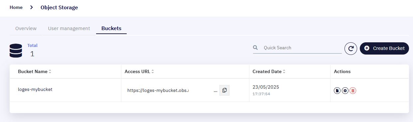The height and width of the screenshot is (122, 413).
Task: Click the truncated https://loges-mybucket.obs URL text
Action: point(158,90)
